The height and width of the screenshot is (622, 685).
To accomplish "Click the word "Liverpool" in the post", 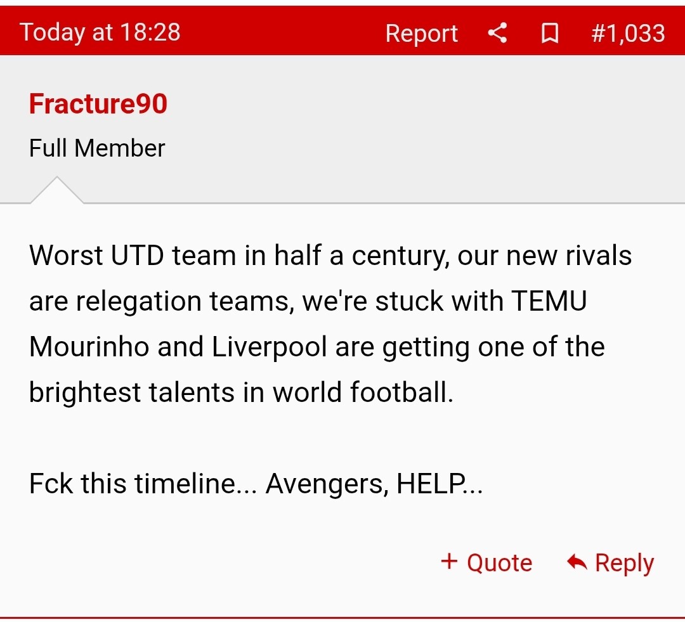I will click(270, 347).
